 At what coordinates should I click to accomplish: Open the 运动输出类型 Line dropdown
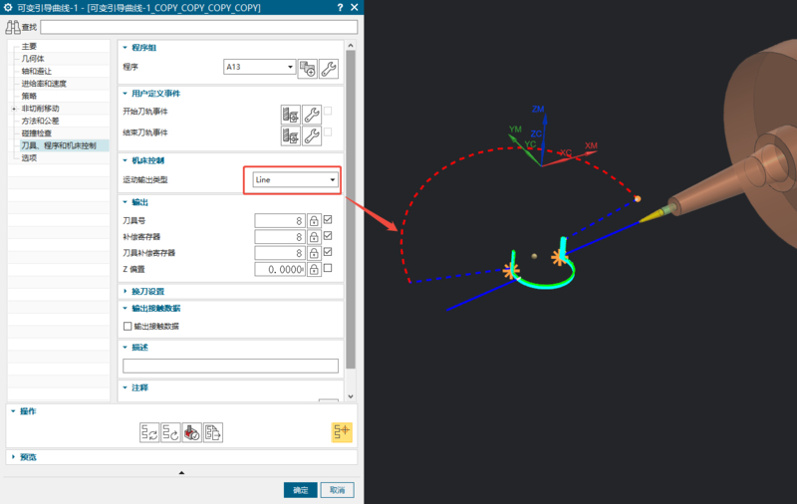[x=295, y=180]
